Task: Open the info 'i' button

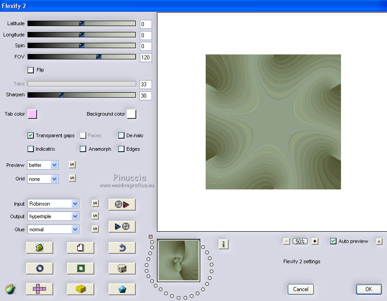Action: tap(224, 244)
